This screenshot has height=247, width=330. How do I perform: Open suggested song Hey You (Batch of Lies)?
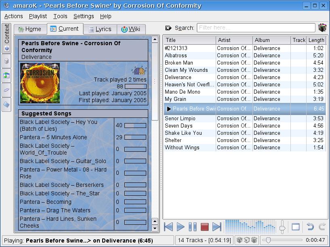[59, 125]
